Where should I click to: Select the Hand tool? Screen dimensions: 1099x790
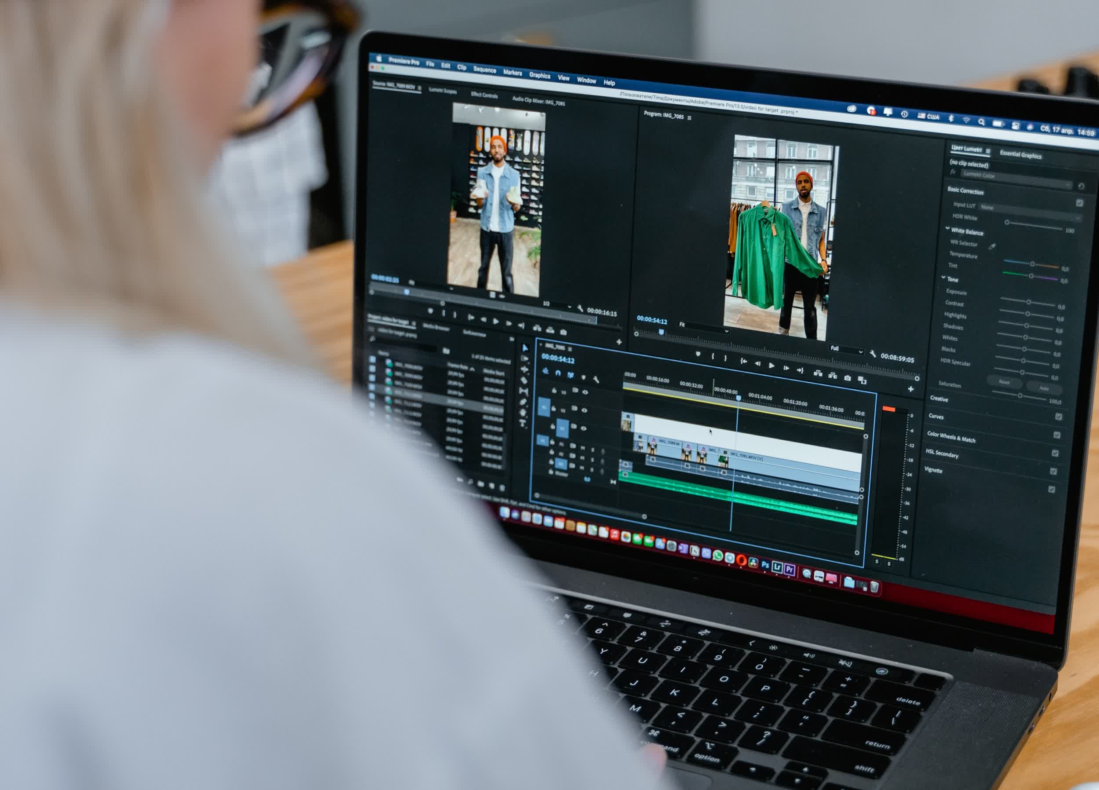click(523, 412)
